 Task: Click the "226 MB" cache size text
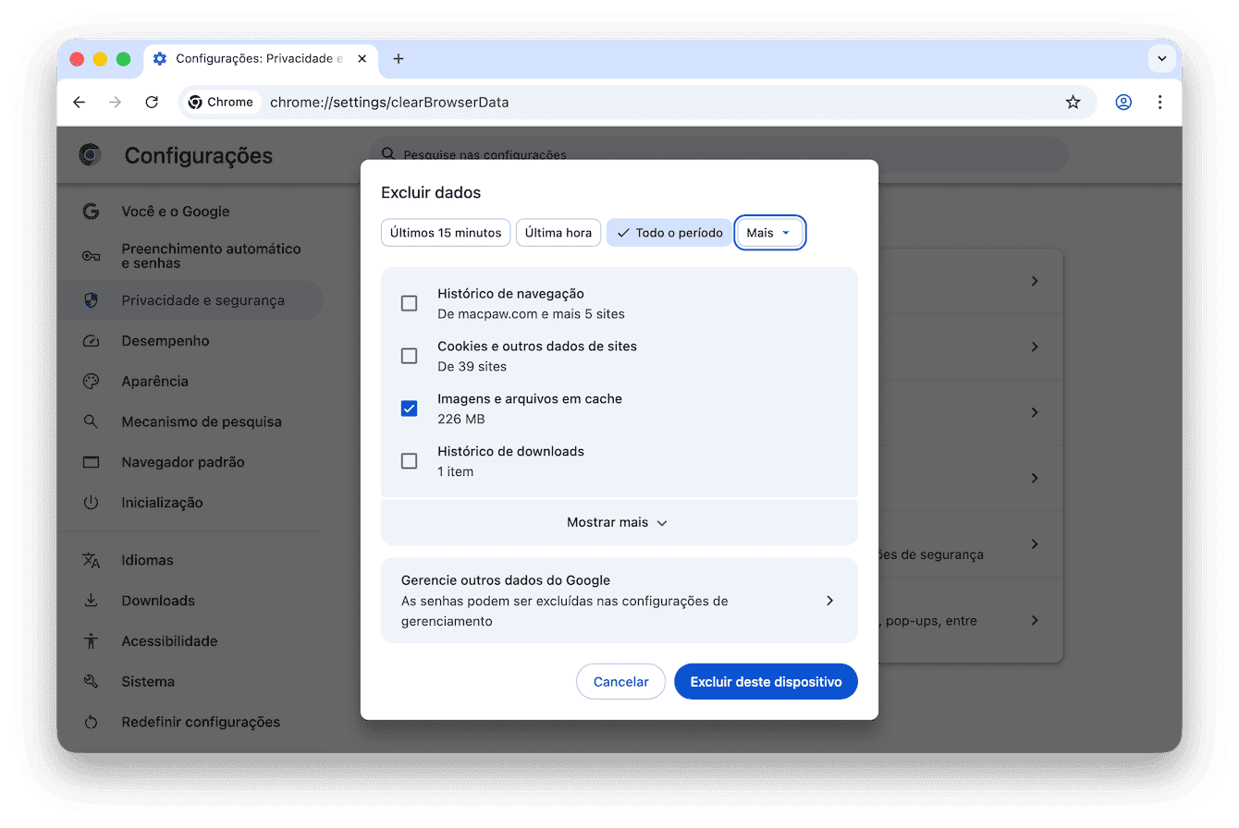(x=461, y=420)
